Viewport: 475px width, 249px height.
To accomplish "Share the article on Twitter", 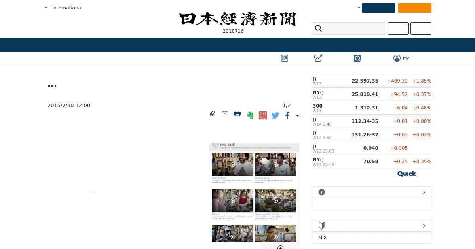I will point(275,115).
